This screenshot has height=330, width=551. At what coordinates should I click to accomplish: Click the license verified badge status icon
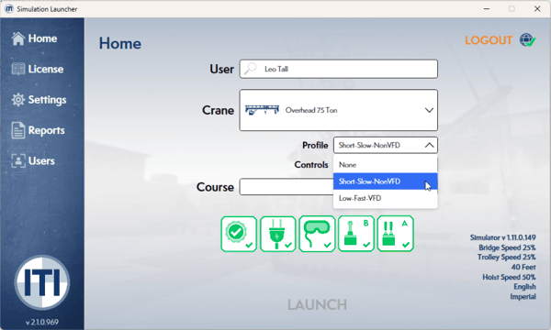(x=239, y=234)
